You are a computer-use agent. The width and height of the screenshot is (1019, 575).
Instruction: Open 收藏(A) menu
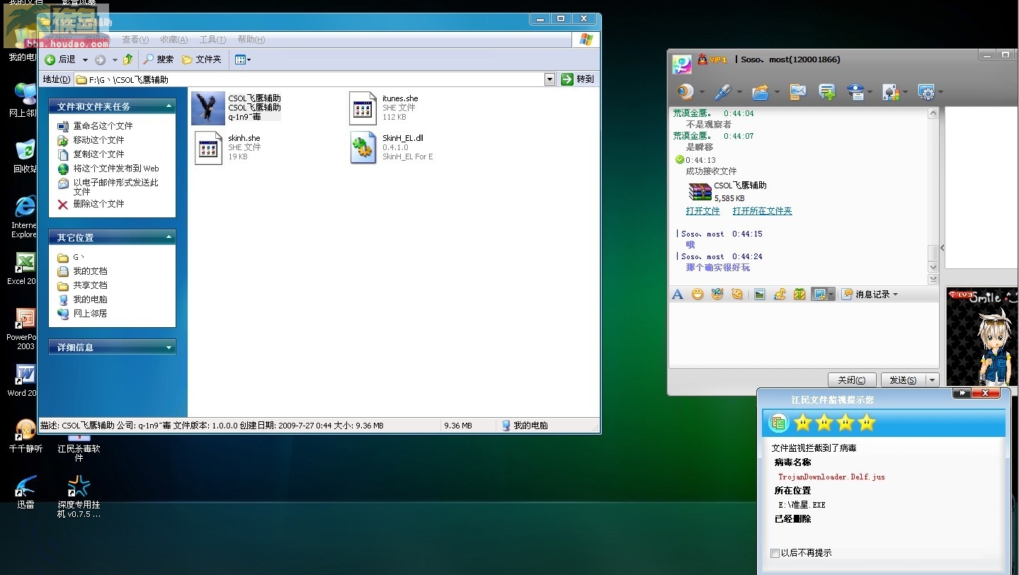[174, 40]
